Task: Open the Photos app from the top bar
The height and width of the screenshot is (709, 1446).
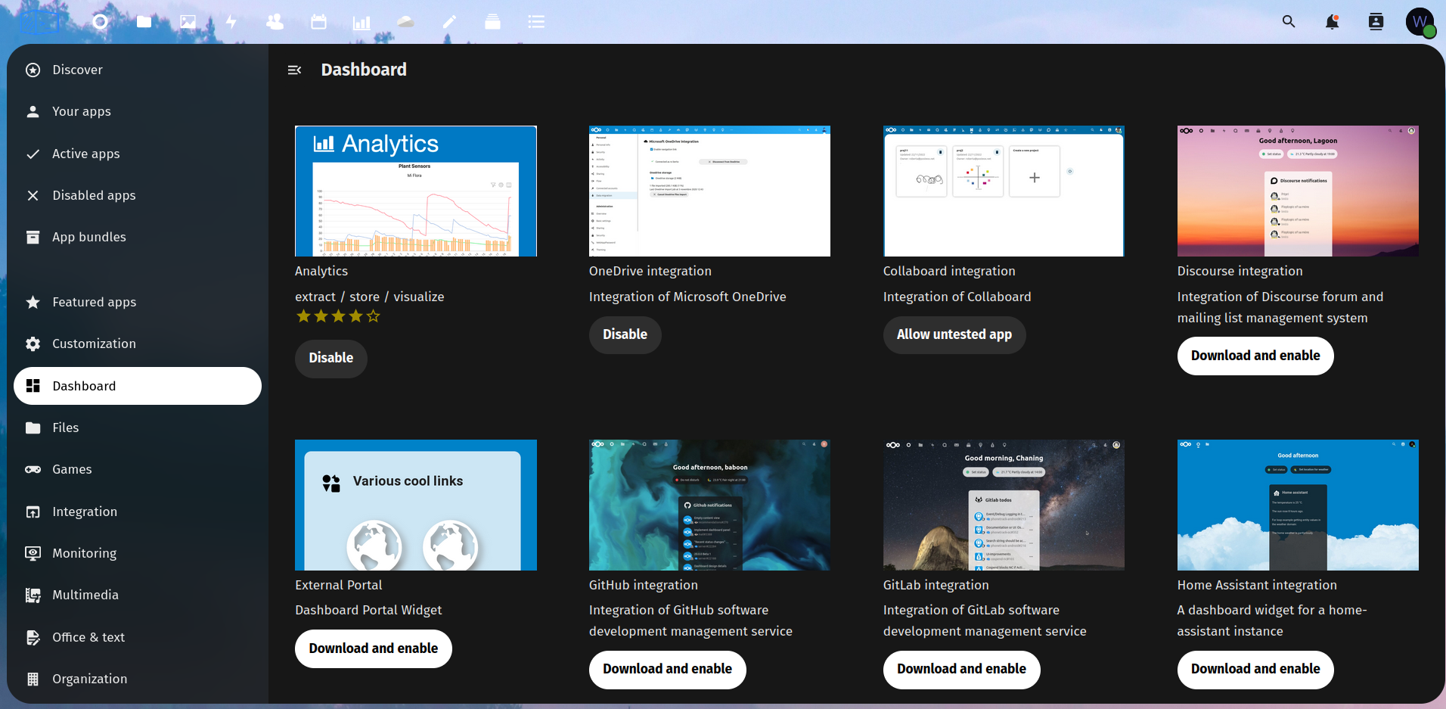Action: [x=188, y=22]
